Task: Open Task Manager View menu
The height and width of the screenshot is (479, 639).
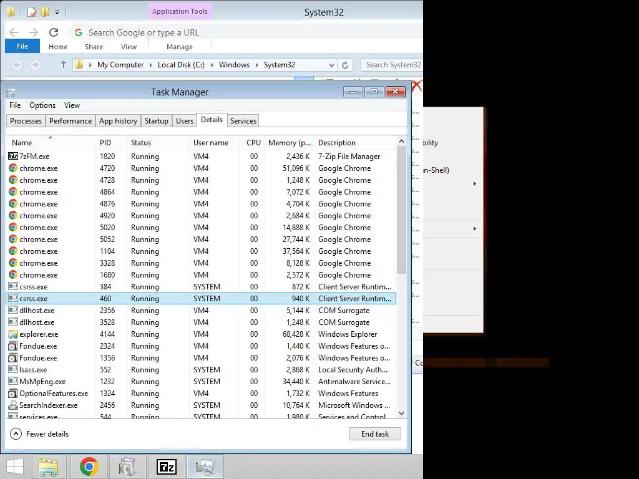Action: (x=72, y=105)
